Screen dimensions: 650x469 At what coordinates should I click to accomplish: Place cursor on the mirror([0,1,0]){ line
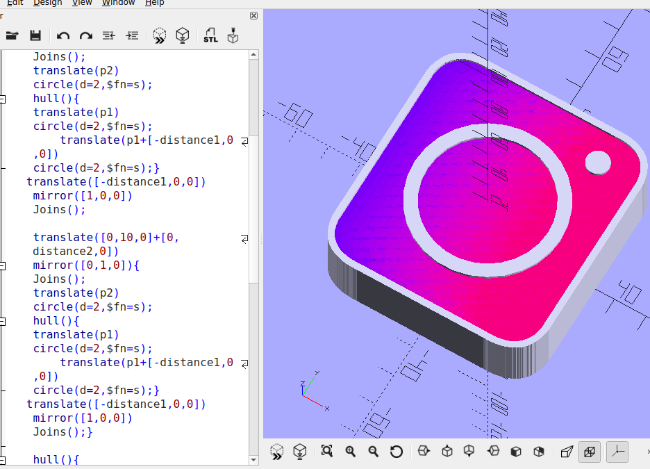pos(86,265)
